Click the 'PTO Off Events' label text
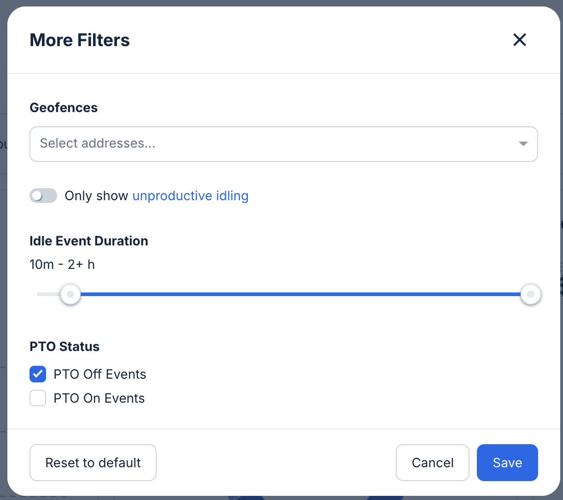This screenshot has height=500, width=563. point(100,374)
